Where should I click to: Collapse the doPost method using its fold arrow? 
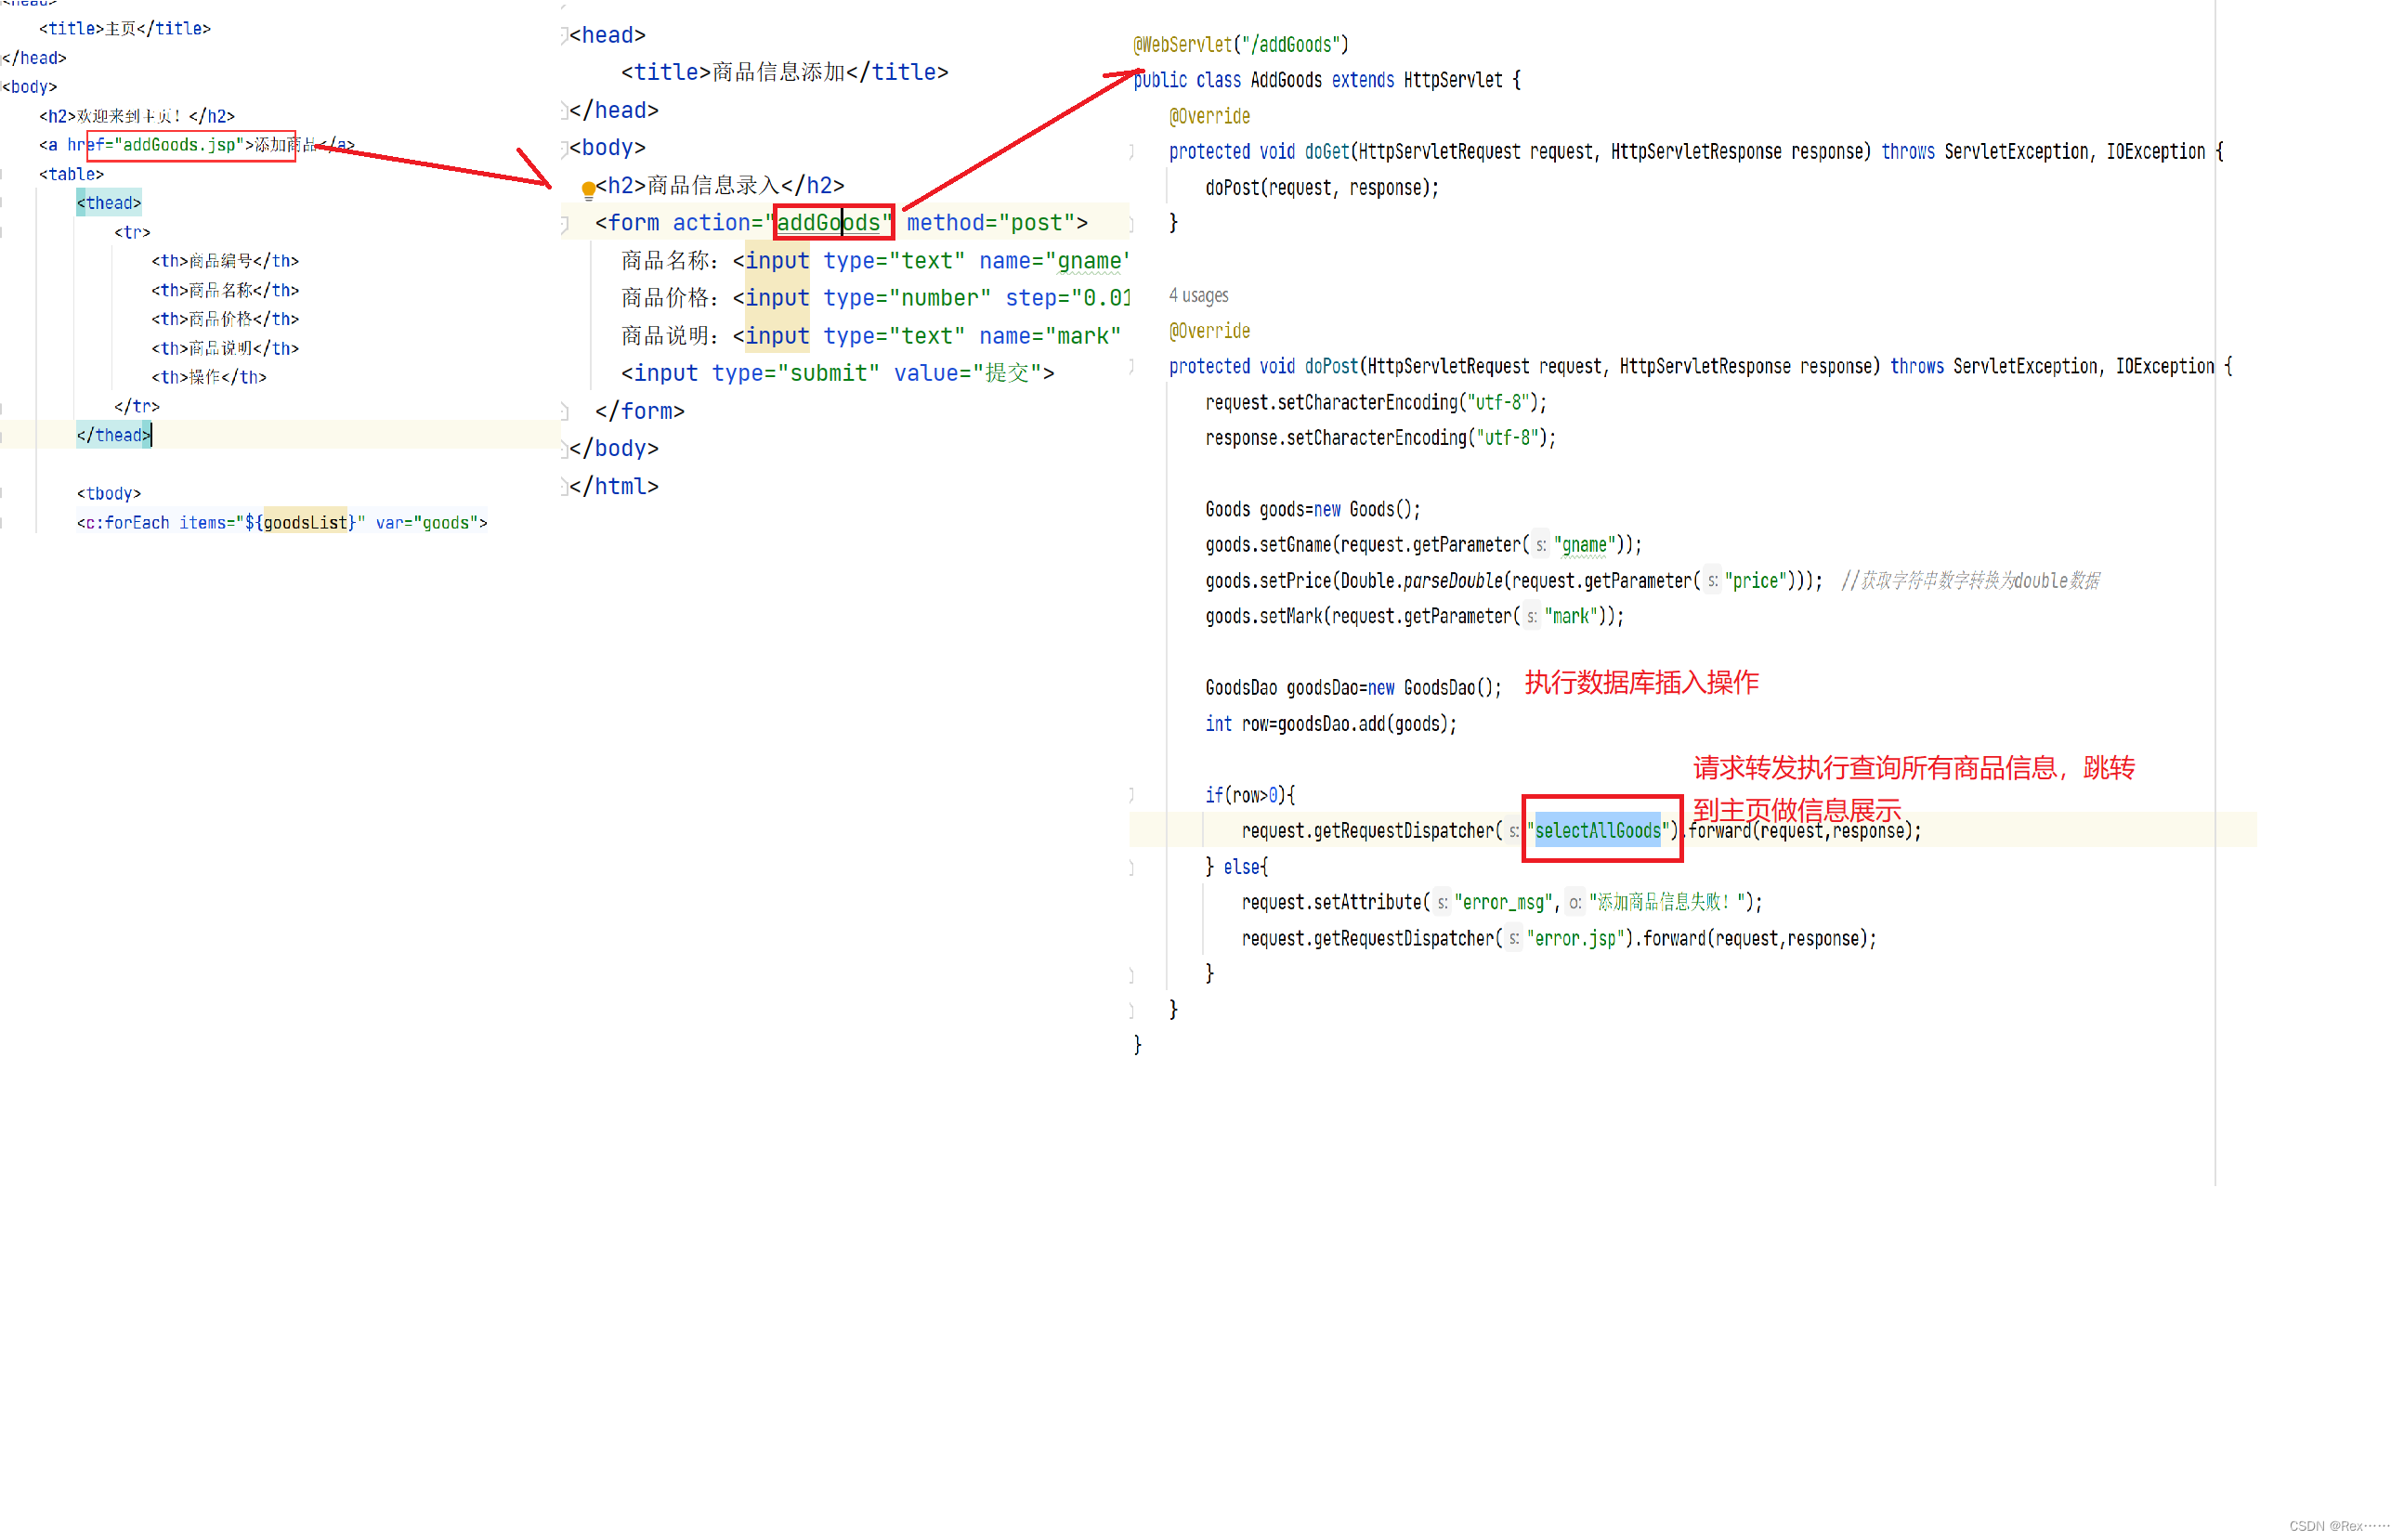point(1131,366)
